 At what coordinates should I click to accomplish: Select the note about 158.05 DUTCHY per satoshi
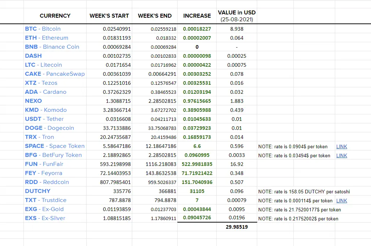[x=304, y=192]
